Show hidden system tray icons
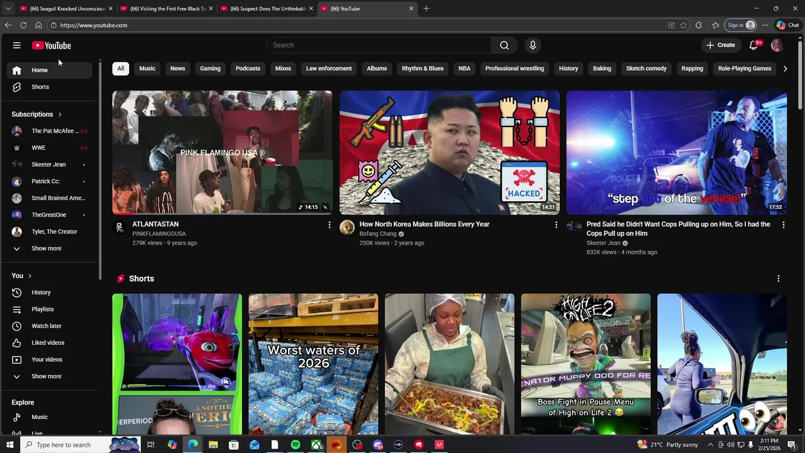The width and height of the screenshot is (805, 453). coord(711,445)
